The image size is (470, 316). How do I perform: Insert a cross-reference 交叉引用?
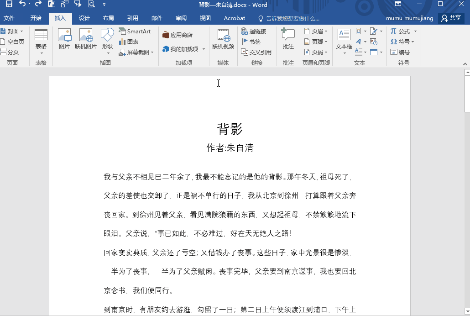[256, 52]
